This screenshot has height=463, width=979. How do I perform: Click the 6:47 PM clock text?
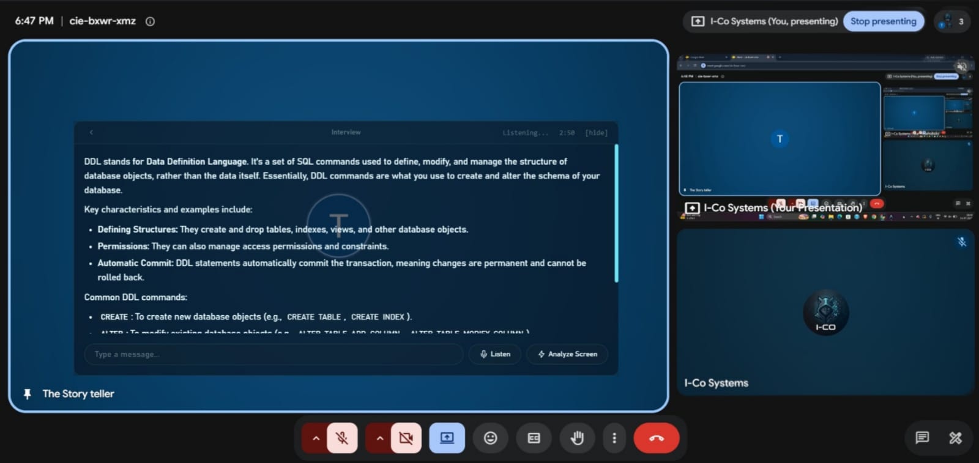click(34, 21)
